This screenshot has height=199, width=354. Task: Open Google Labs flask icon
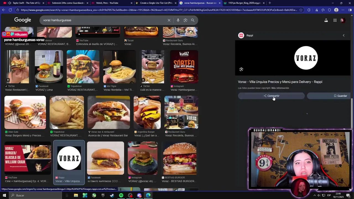coord(326,20)
